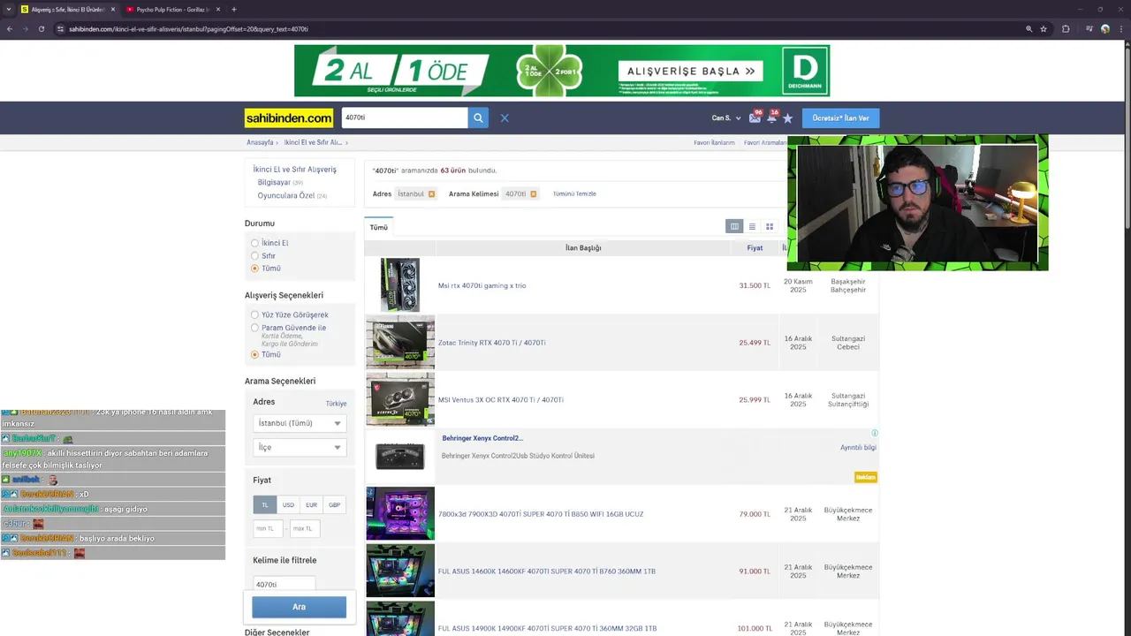Click the Kelime ile filtrele field
This screenshot has height=636, width=1131.
coord(284,584)
